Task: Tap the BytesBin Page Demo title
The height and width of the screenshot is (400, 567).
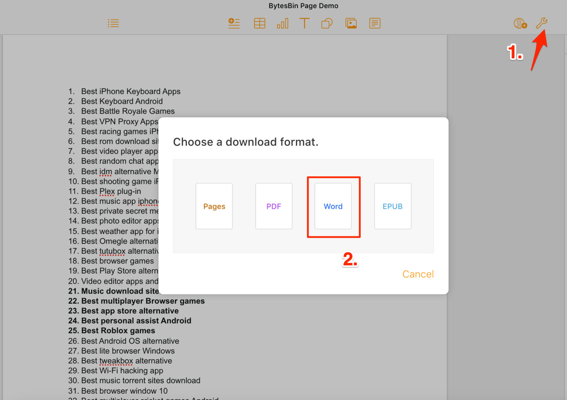Action: point(303,6)
